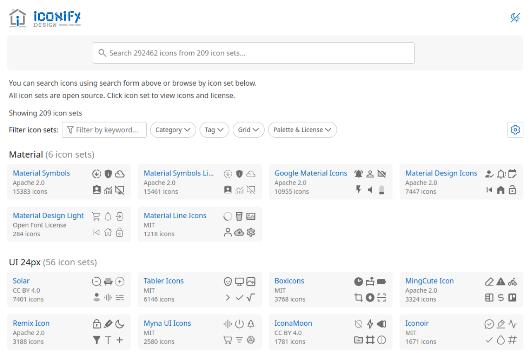Open the Material Design Light set

[x=48, y=215]
